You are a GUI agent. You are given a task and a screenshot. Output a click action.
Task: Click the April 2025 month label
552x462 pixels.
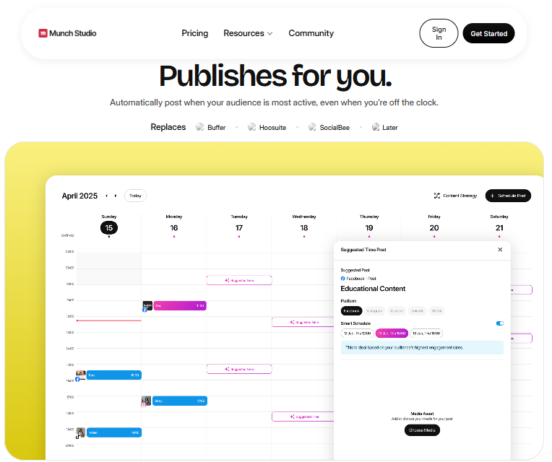tap(79, 196)
